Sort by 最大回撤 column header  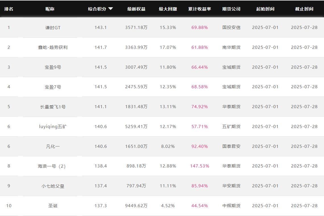click(x=168, y=9)
